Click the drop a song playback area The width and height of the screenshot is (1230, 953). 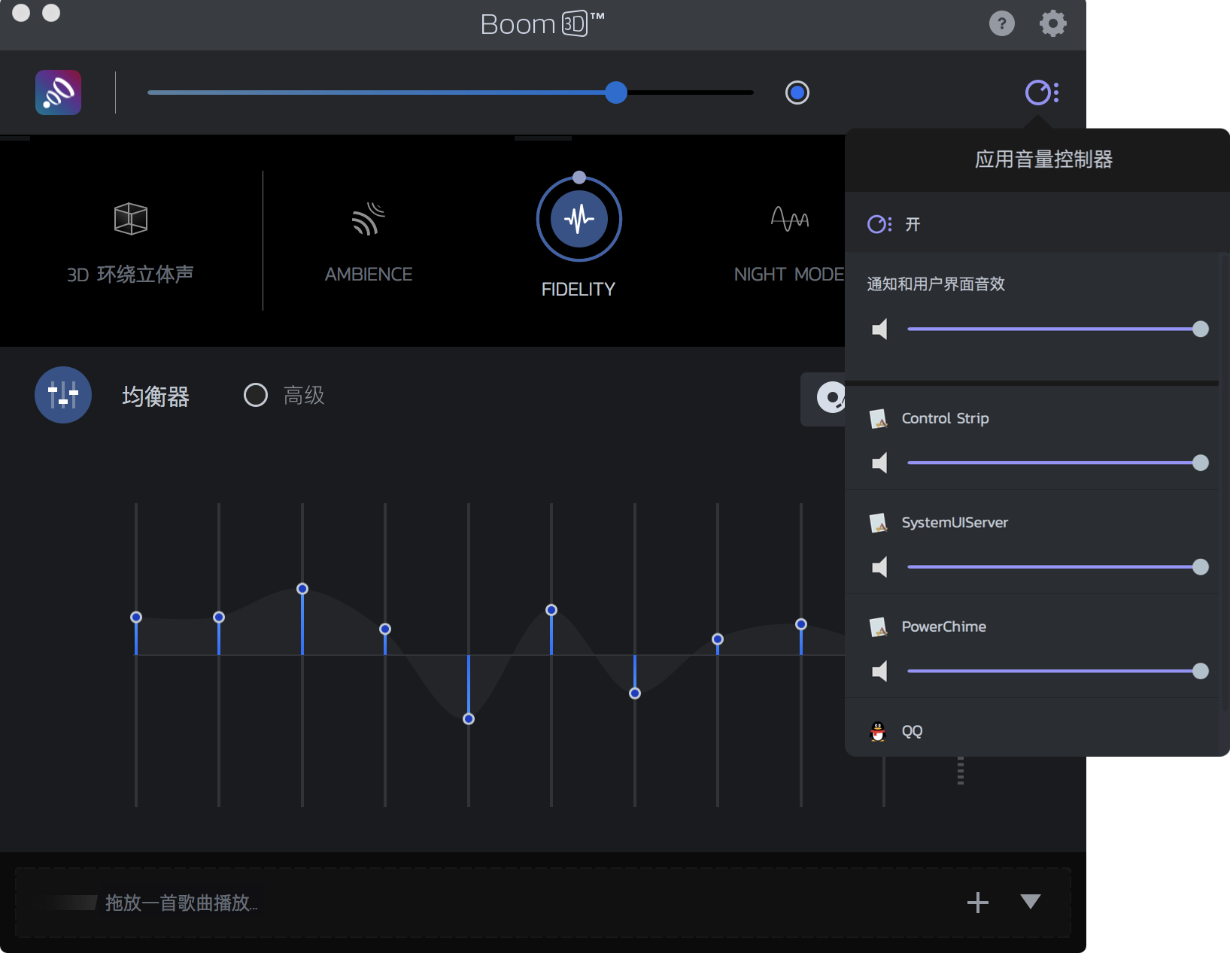[x=542, y=902]
